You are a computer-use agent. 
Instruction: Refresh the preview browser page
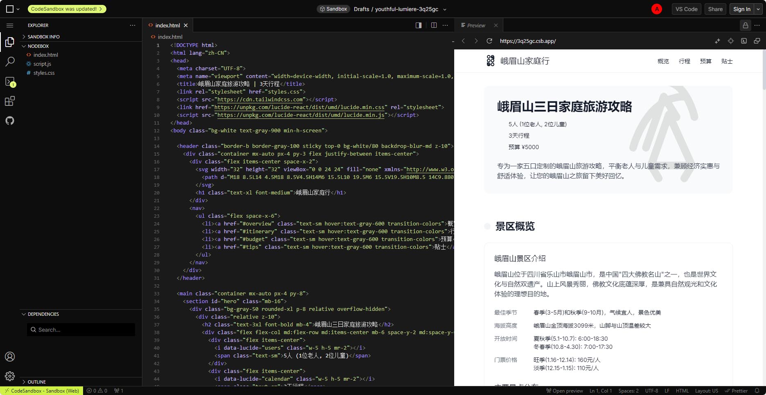click(x=489, y=41)
